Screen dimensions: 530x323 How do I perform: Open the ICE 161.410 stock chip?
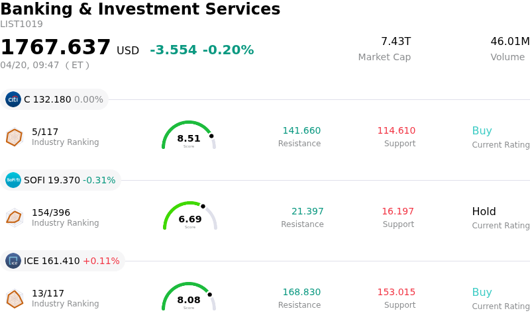[63, 261]
